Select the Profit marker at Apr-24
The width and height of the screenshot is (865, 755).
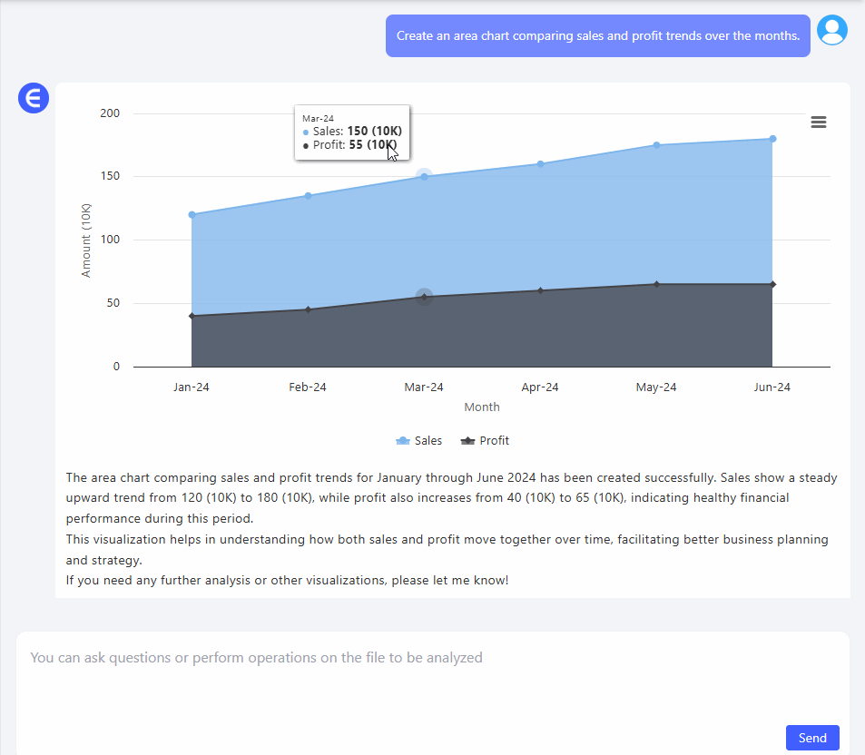click(x=540, y=290)
